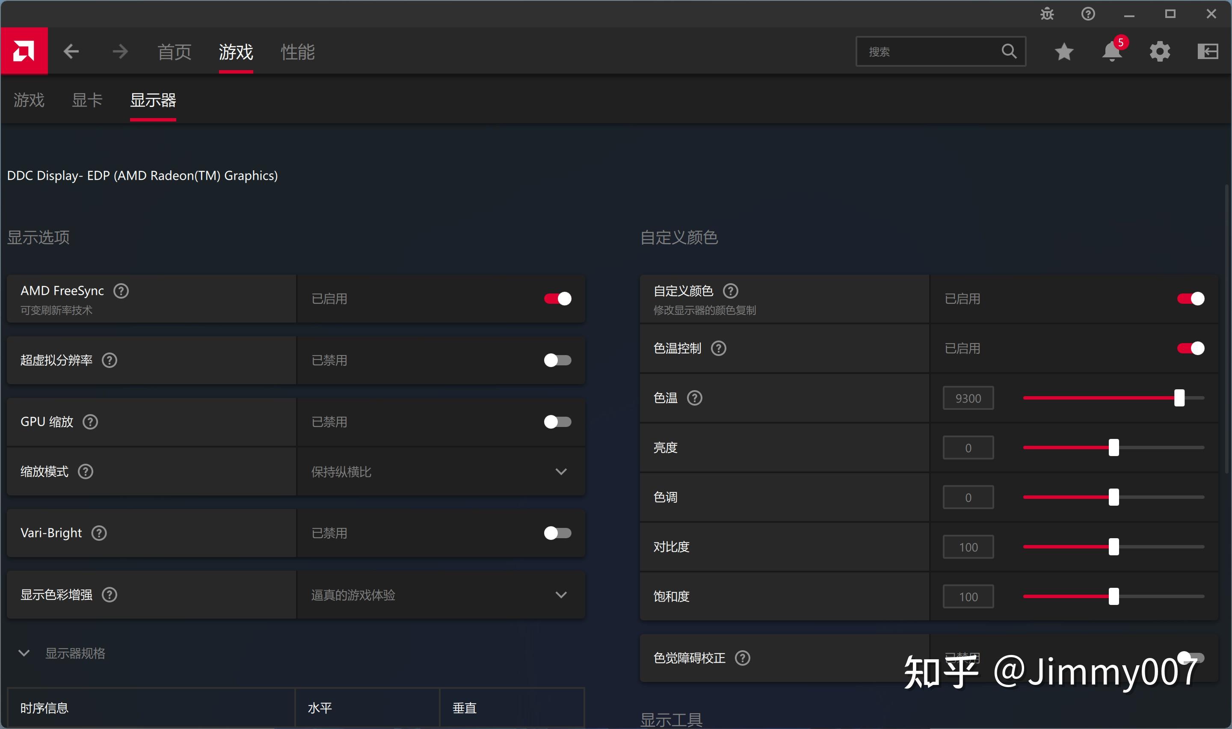The height and width of the screenshot is (729, 1232).
Task: Open the help icon in title bar
Action: [x=1088, y=14]
